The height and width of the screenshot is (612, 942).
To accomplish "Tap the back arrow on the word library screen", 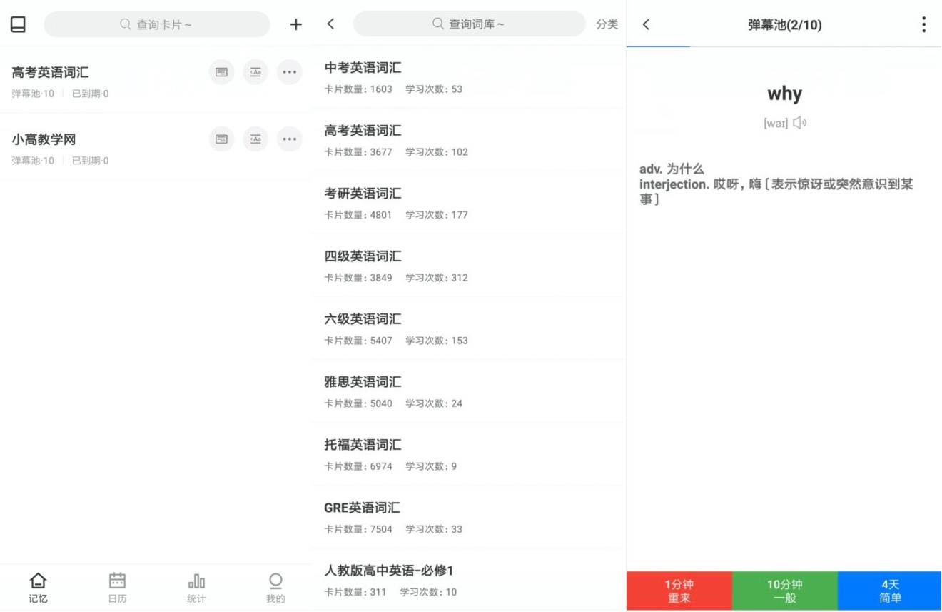I will (x=330, y=24).
